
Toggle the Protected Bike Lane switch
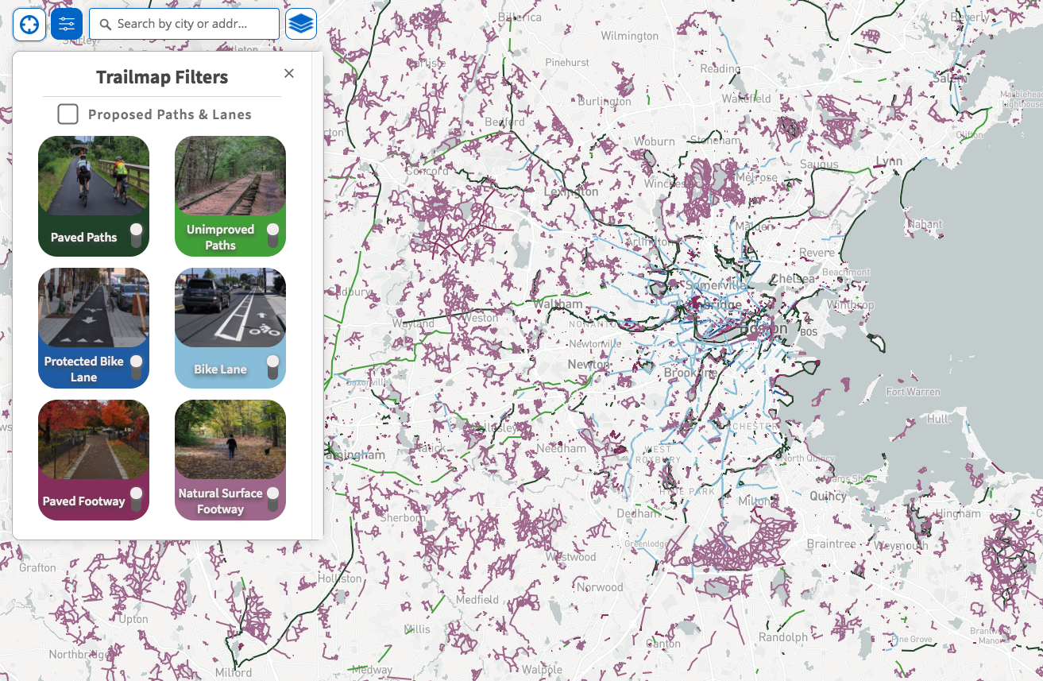click(136, 367)
